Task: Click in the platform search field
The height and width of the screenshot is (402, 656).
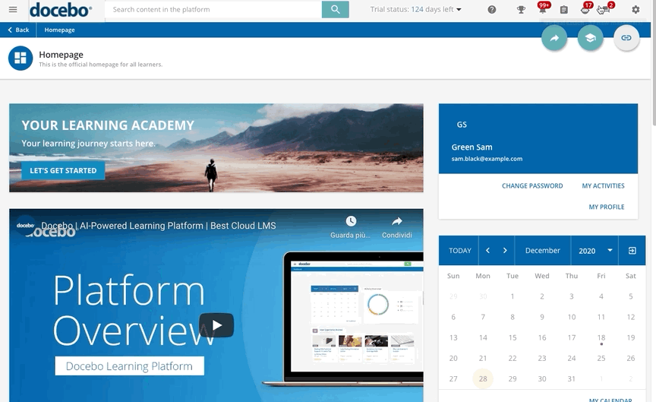Action: 213,10
